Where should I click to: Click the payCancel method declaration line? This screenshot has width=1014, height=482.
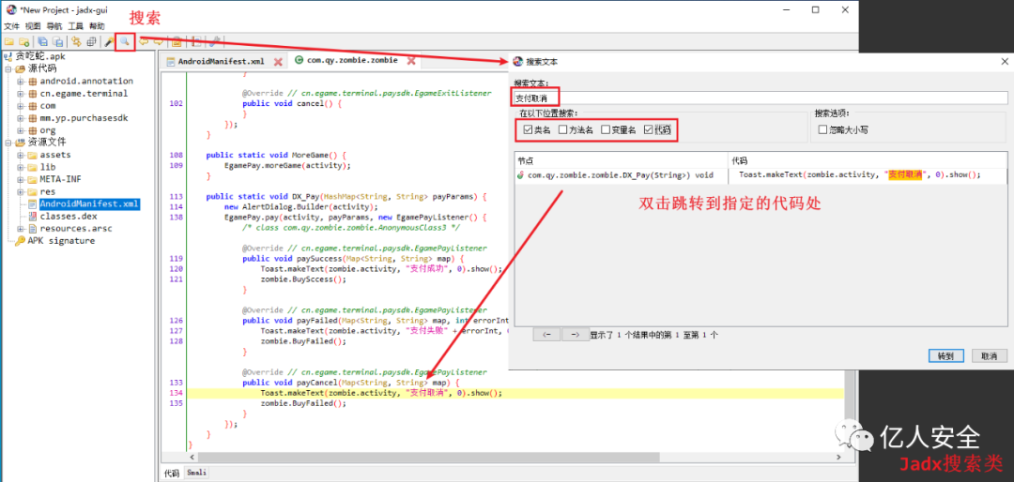pyautogui.click(x=350, y=383)
